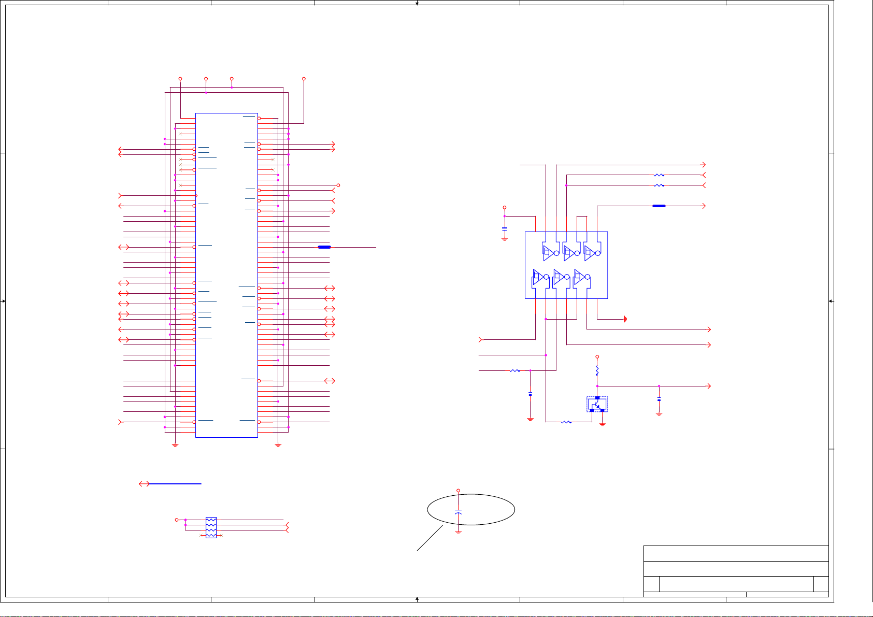Click the power symbol above the ellipse capacitor

pos(458,491)
